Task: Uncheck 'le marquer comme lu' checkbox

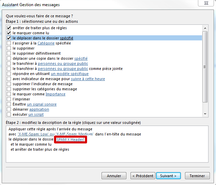Action: click(9, 33)
